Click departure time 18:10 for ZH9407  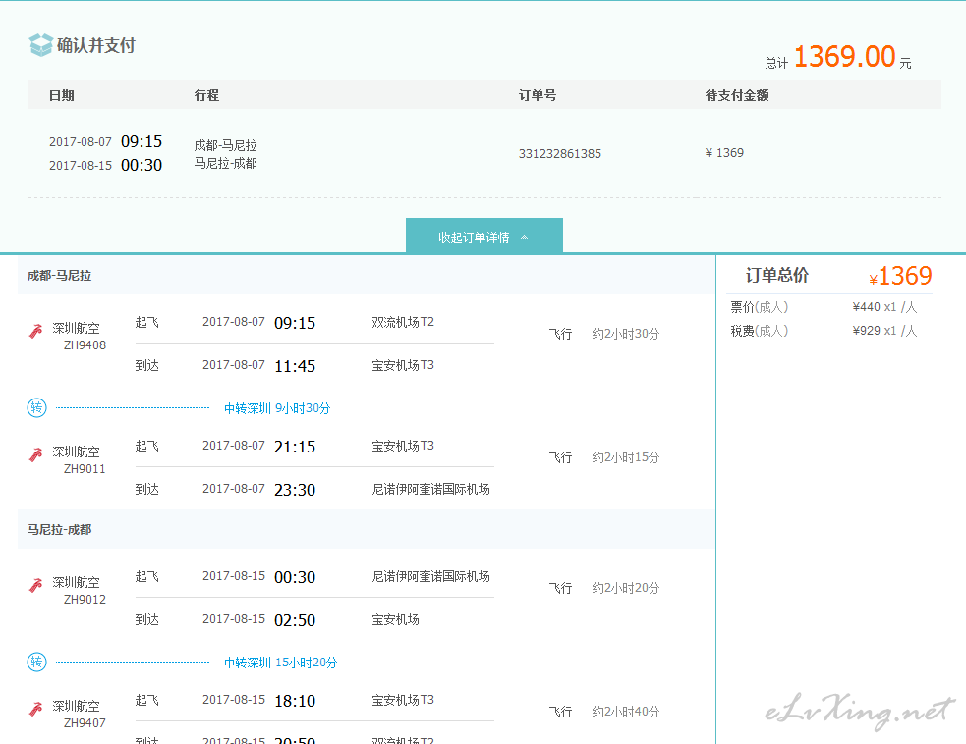[295, 701]
